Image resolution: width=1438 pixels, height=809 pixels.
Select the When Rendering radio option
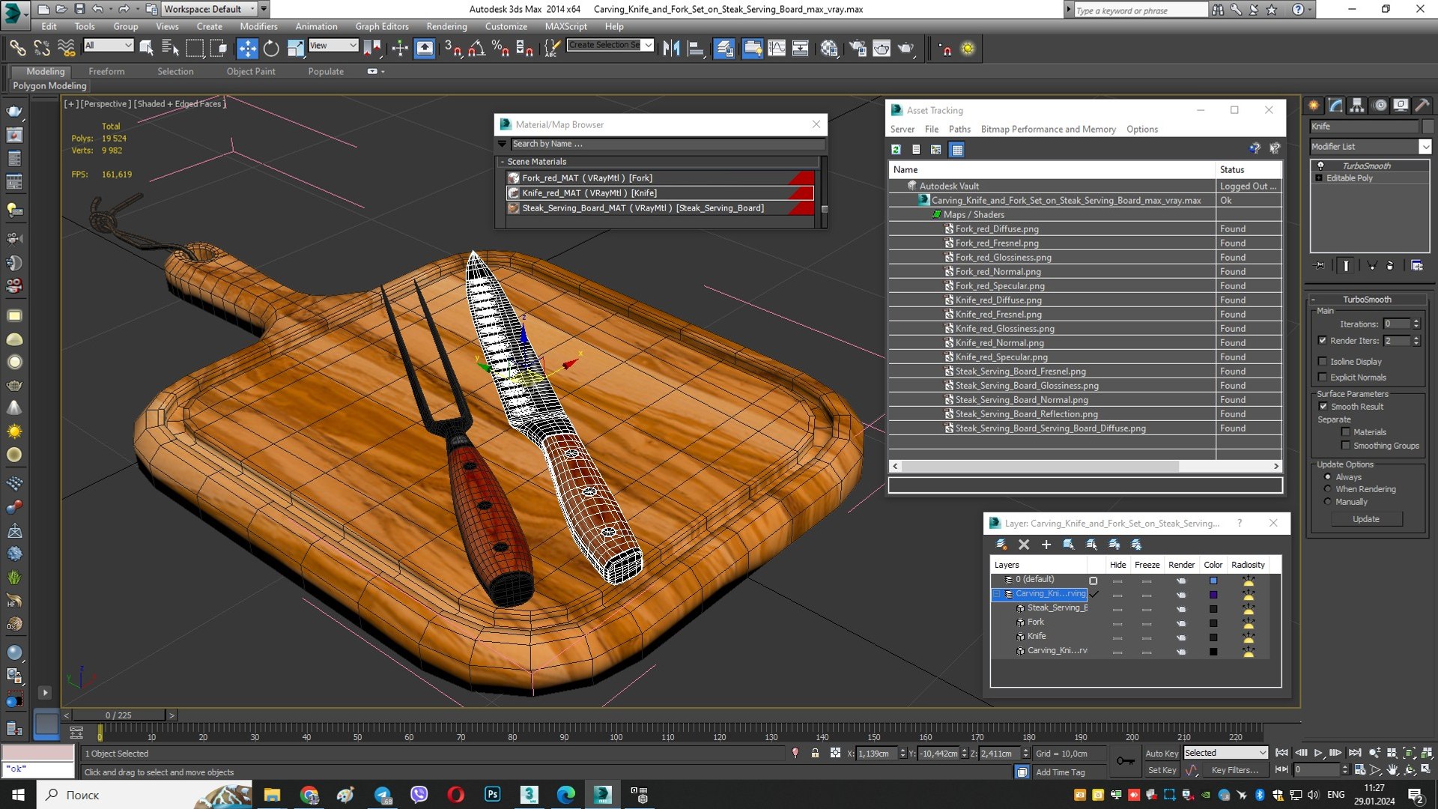tap(1328, 489)
